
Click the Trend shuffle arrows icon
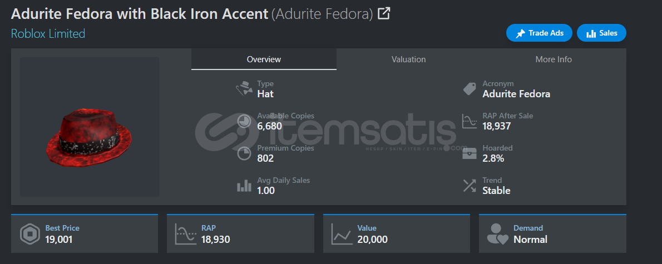pyautogui.click(x=470, y=186)
